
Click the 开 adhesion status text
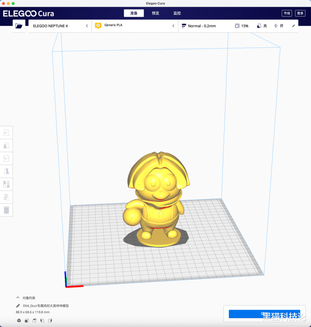coord(282,26)
